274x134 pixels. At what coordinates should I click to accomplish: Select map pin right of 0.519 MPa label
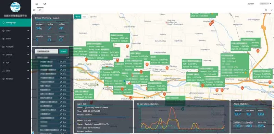[x=147, y=64]
